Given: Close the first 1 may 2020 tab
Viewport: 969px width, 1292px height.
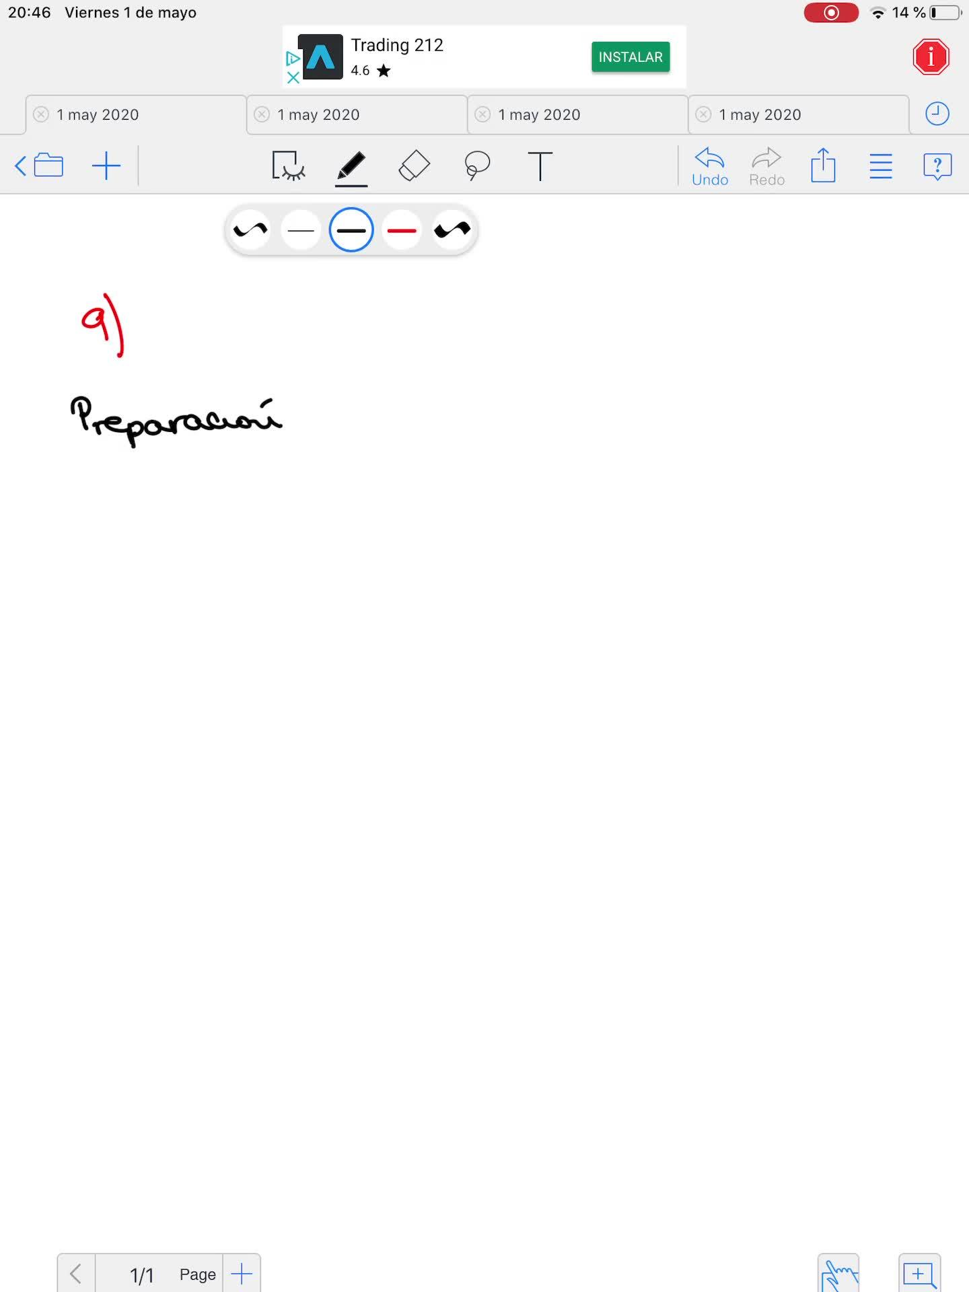Looking at the screenshot, I should (41, 114).
